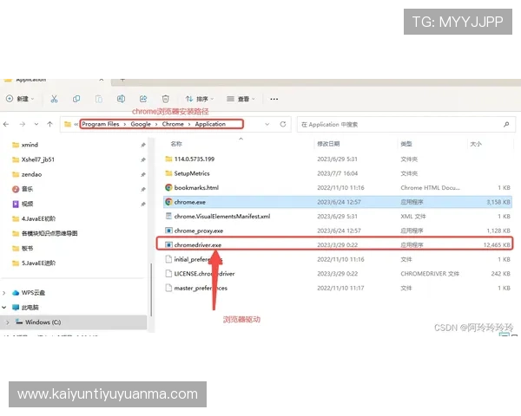Image resolution: width=521 pixels, height=416 pixels.
Task: Open the New (新建) menu button
Action: 20,99
